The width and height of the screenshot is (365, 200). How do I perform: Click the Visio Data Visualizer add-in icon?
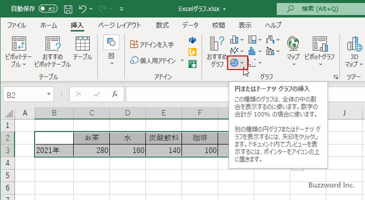(x=193, y=40)
